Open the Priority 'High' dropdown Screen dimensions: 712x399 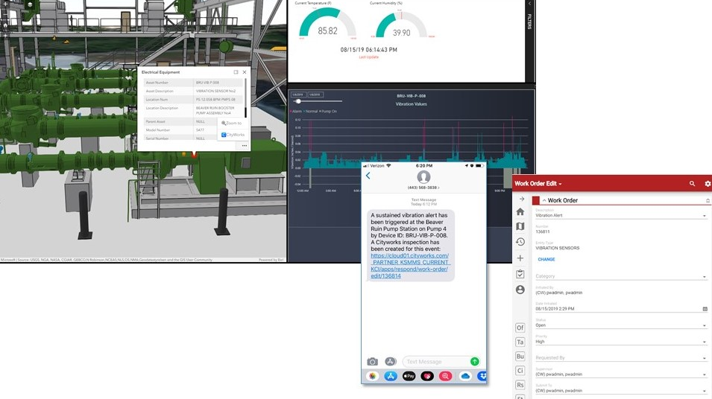click(621, 342)
